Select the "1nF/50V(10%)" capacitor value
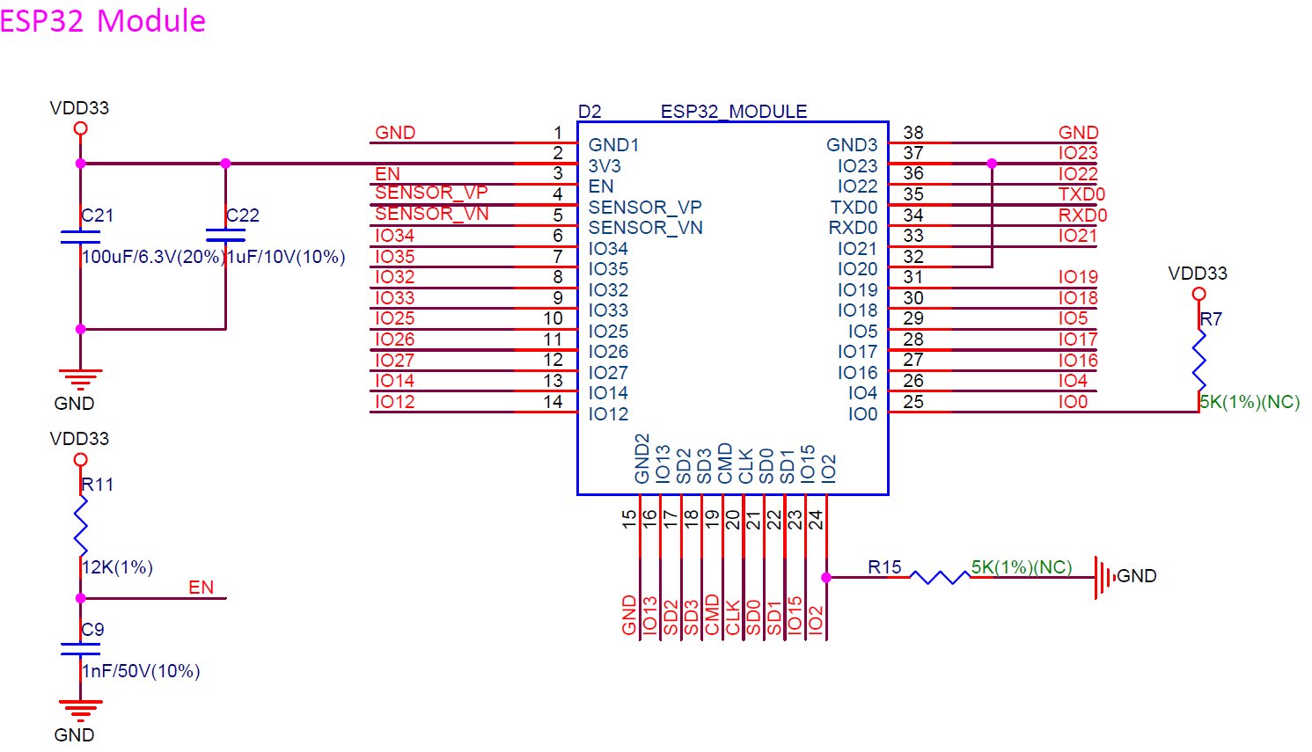1312x752 pixels. [142, 671]
